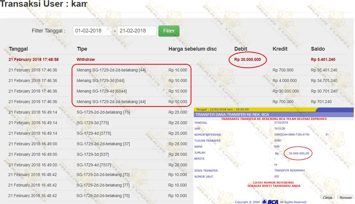
Task: Click the Tanggal column header
Action: [x=18, y=49]
